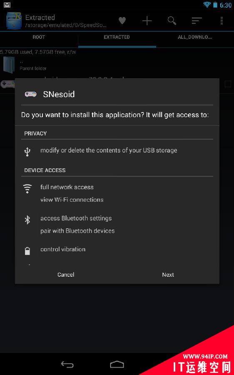Tap the USB storage permission icon
This screenshot has height=375, width=234.
point(27,151)
